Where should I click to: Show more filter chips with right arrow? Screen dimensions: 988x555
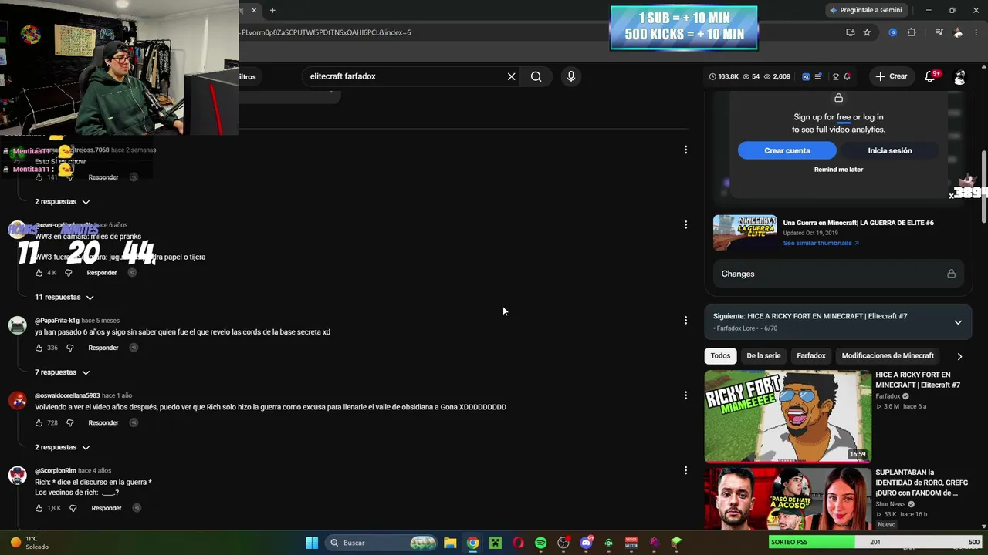[x=959, y=356]
